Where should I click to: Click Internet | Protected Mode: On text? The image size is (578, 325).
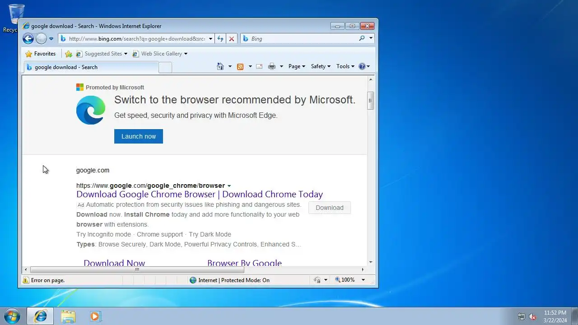click(234, 280)
